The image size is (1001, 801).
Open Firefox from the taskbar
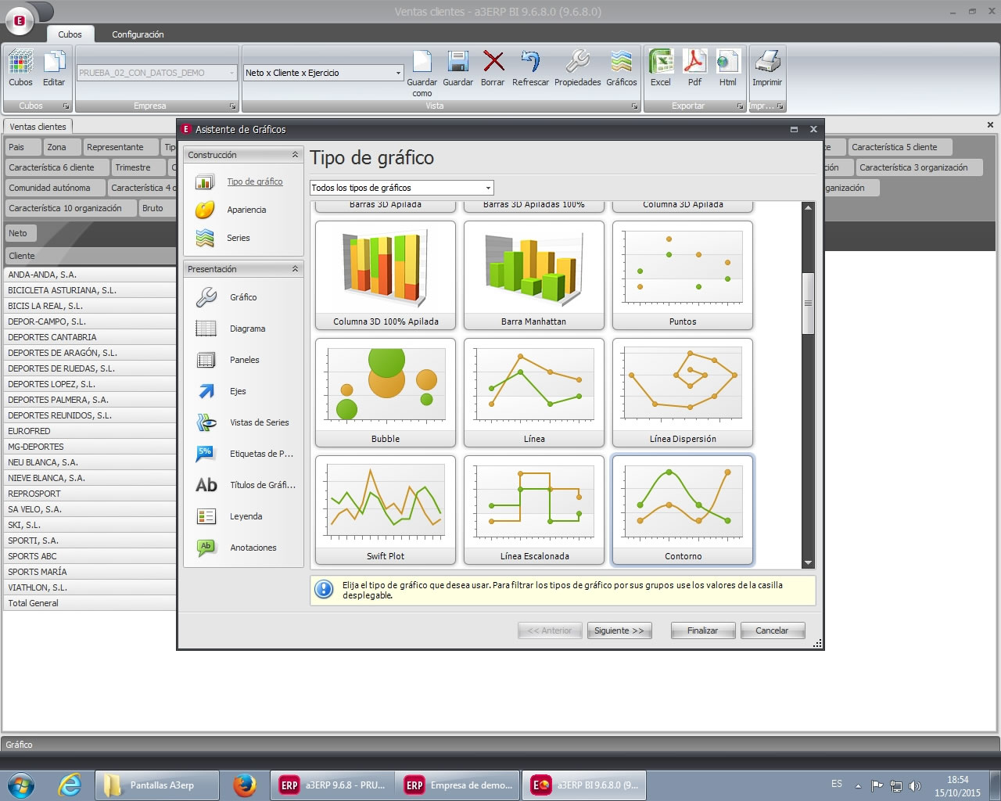tap(245, 785)
